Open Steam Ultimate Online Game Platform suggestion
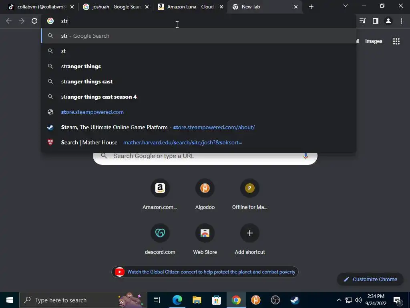This screenshot has width=410, height=308. point(199,127)
